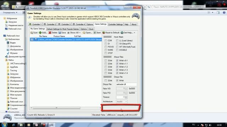
Task: Select 'Недавние места' in Explorer sidebar
Action: pyautogui.click(x=14, y=25)
